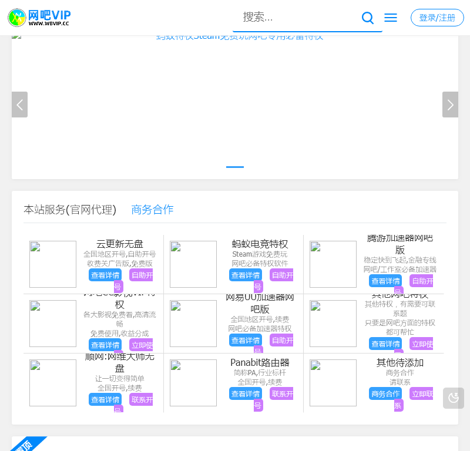Click 立即联系 under 其他待添加
The width and height of the screenshot is (470, 451).
pyautogui.click(x=422, y=393)
